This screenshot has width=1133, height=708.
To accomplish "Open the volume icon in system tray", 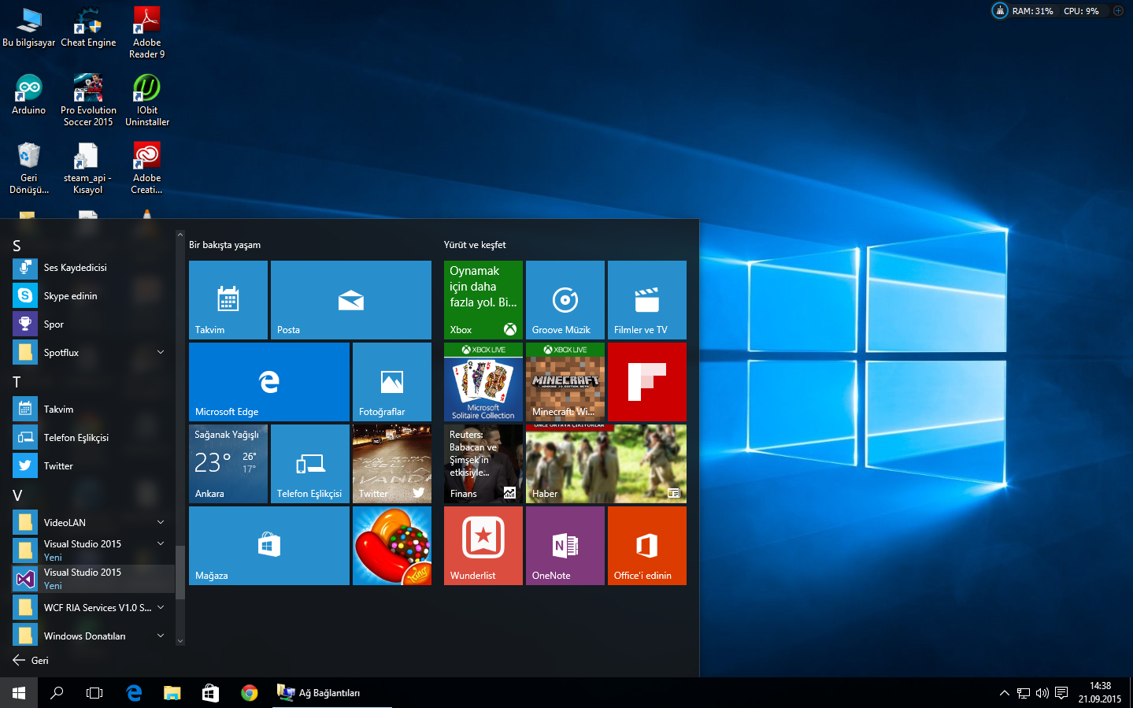I will 1042,692.
